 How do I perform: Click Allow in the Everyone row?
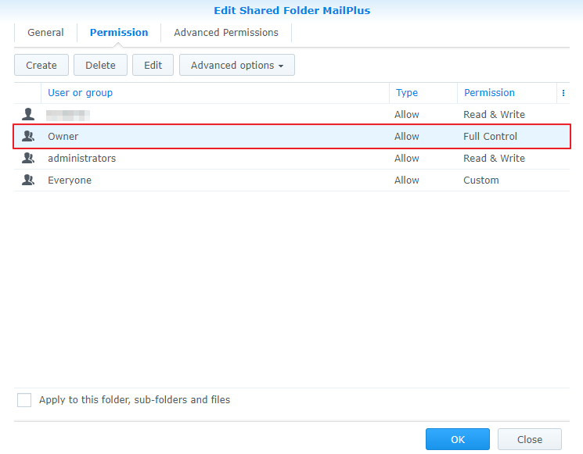[x=407, y=180]
